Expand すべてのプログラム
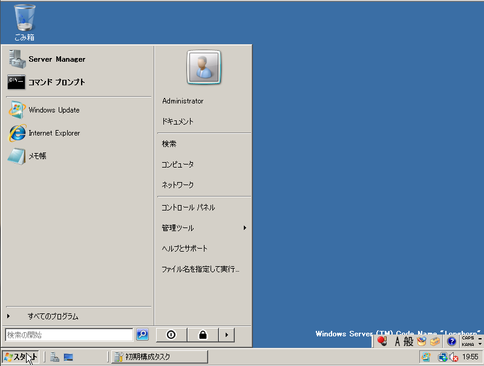The image size is (484, 366). [x=79, y=316]
